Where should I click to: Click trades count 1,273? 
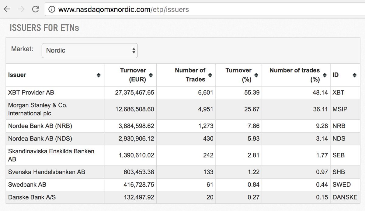pyautogui.click(x=206, y=126)
